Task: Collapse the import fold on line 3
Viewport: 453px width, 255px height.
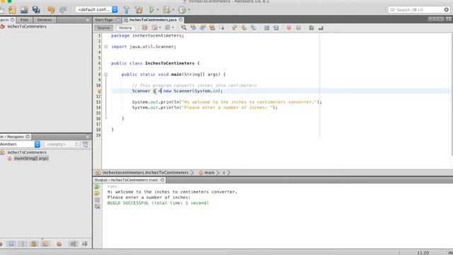Action: coord(106,47)
